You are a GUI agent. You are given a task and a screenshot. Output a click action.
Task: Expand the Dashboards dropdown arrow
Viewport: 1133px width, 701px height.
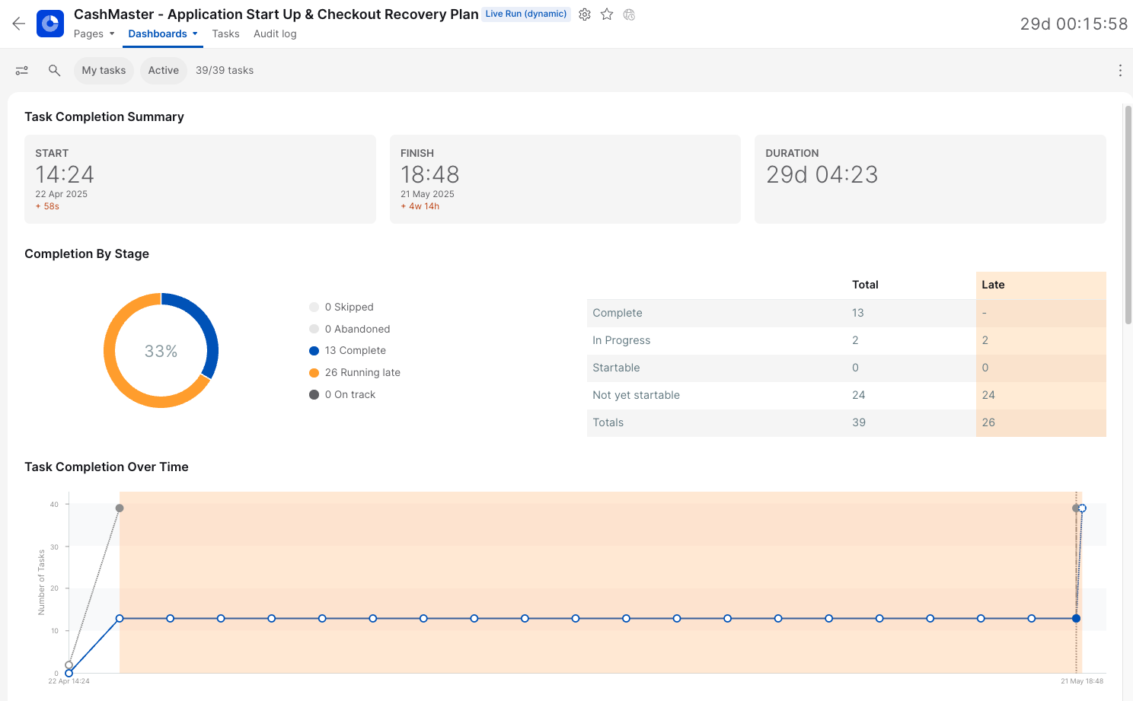(195, 33)
